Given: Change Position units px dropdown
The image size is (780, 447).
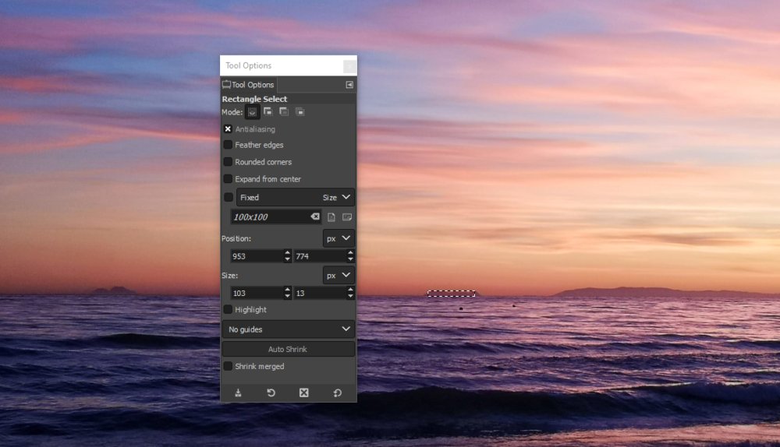Looking at the screenshot, I should 339,238.
